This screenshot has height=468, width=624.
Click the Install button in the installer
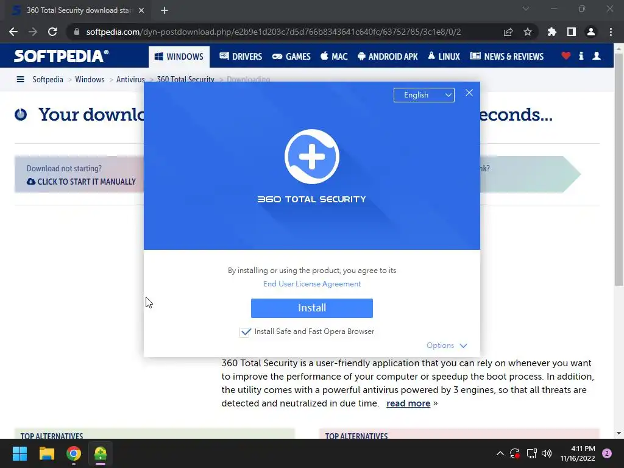[x=311, y=308]
